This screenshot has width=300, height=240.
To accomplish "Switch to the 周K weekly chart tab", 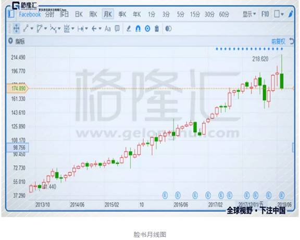I will [93, 14].
